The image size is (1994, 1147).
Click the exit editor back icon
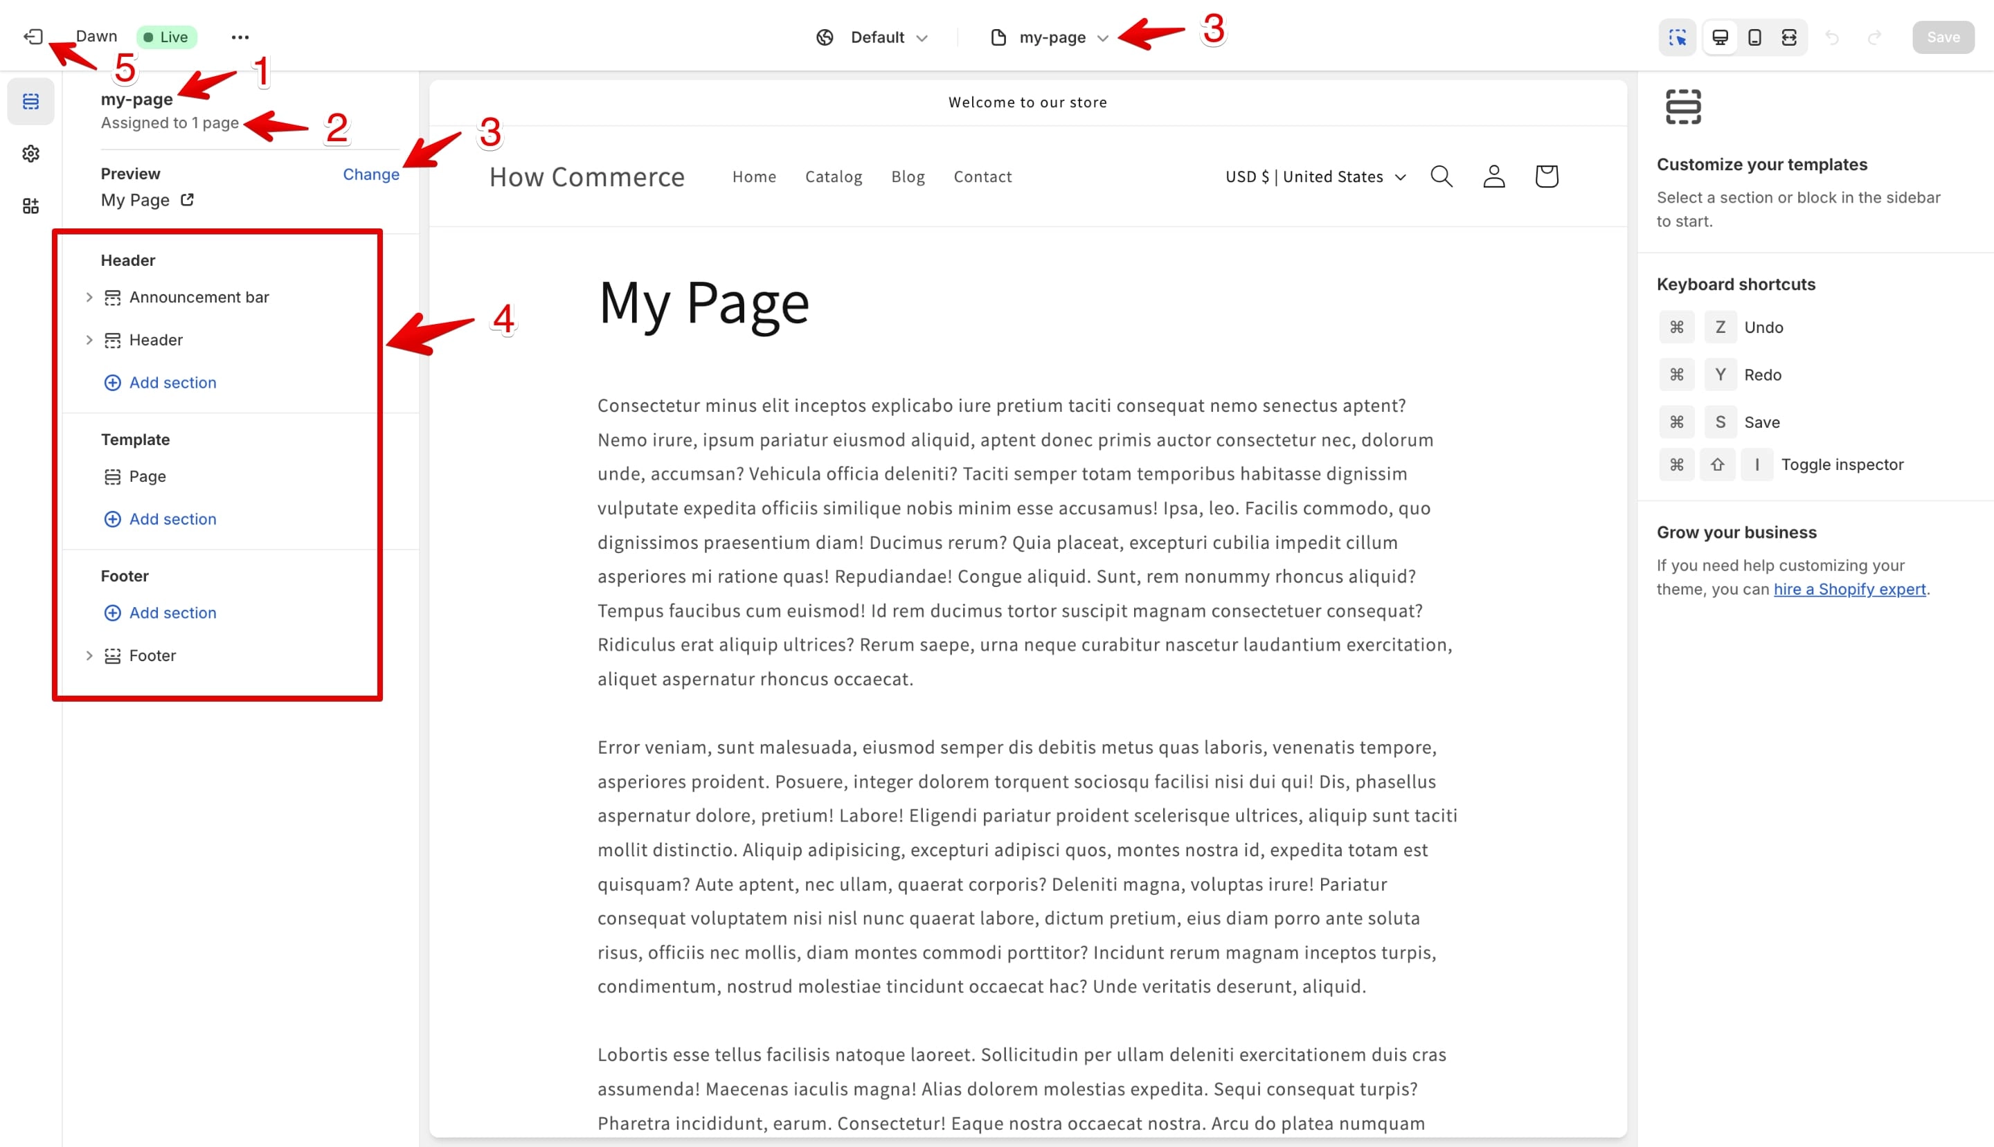[33, 37]
